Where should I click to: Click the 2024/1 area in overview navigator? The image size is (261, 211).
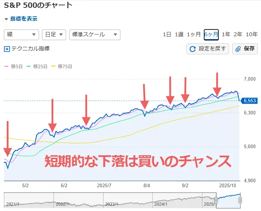161,204
